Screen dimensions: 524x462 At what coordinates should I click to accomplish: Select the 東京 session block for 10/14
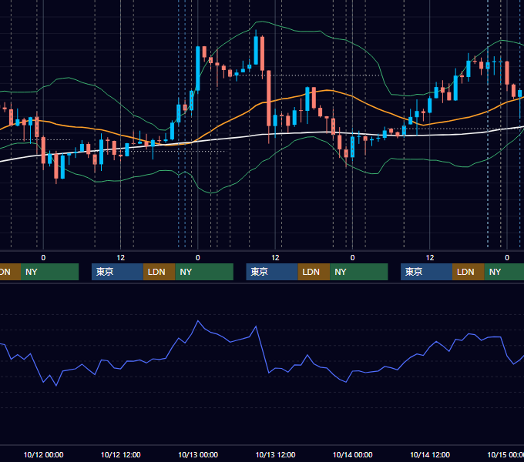coord(426,272)
